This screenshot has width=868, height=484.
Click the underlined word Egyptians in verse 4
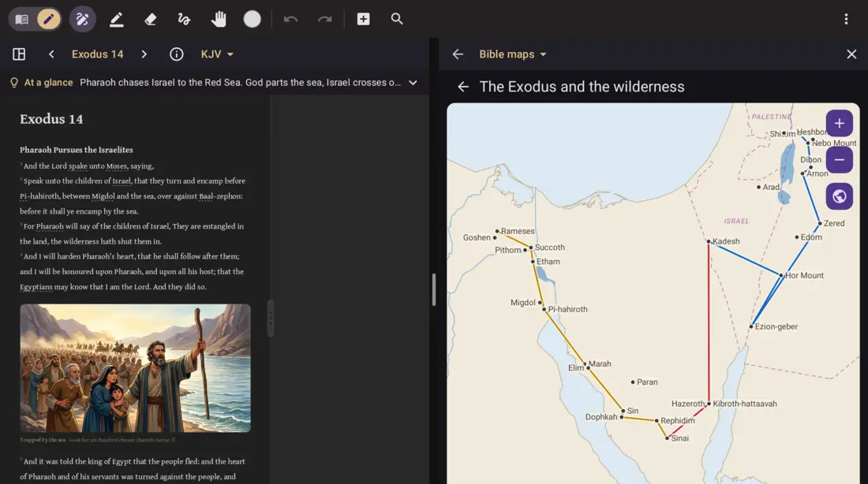(36, 287)
